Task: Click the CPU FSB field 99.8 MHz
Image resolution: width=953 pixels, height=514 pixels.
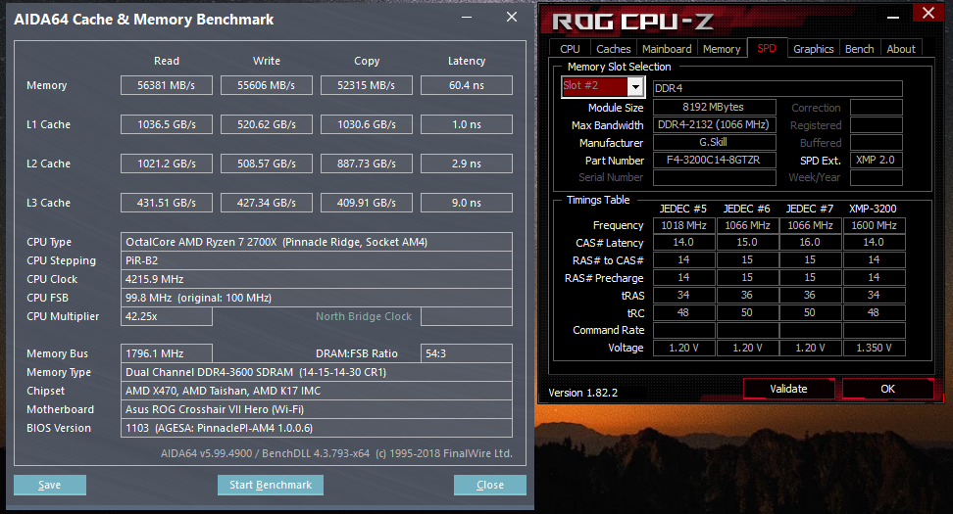Action: [317, 298]
